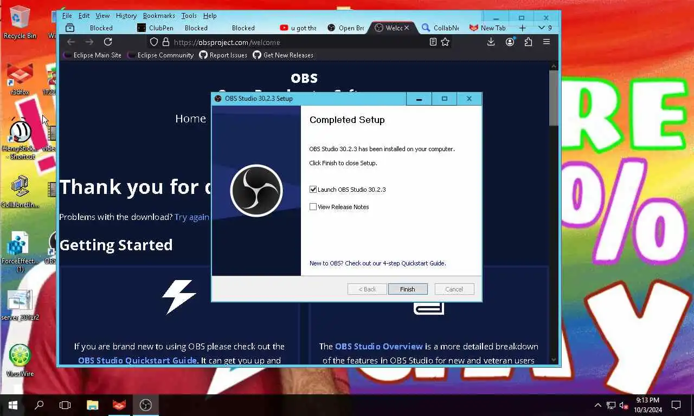
Task: Click the scrollbar down arrow on the OBS page
Action: pos(554,359)
